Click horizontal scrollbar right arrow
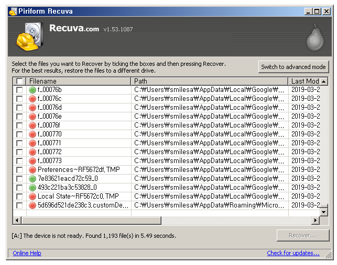 point(316,220)
